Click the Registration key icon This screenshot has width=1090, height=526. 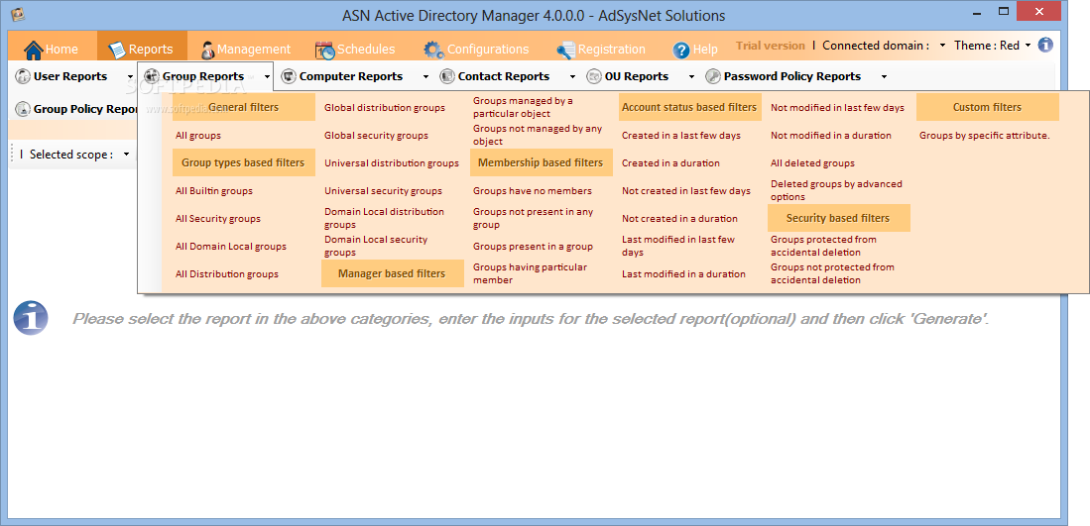coord(566,50)
